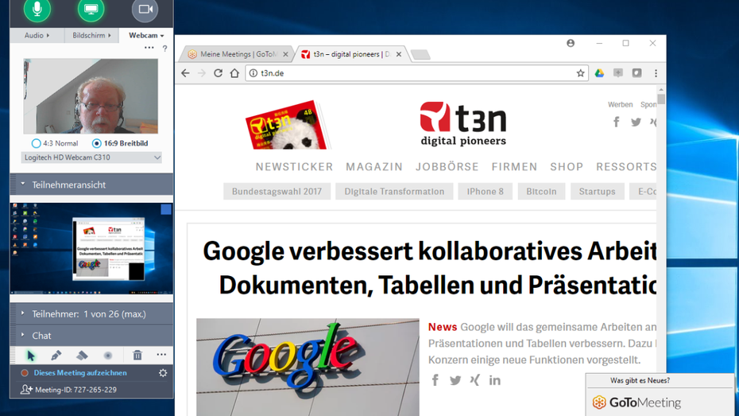Screen dimensions: 739x416
Task: Expand the Chat section
Action: click(x=91, y=336)
